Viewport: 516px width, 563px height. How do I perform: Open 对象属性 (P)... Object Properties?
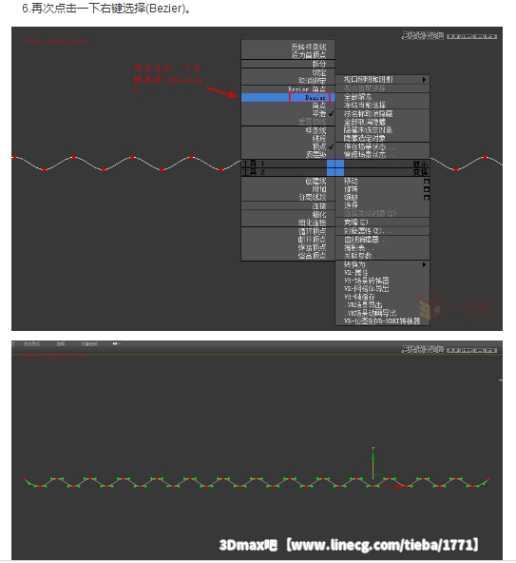(368, 231)
